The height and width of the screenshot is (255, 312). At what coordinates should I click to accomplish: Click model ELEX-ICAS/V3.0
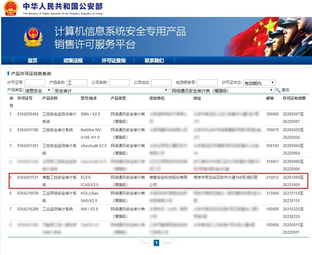pos(90,181)
